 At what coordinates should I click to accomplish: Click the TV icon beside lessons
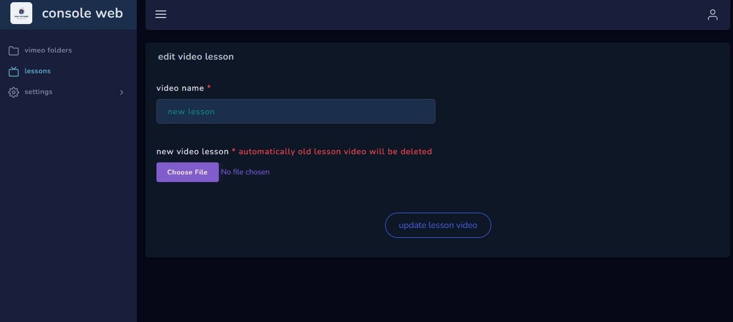(x=14, y=72)
